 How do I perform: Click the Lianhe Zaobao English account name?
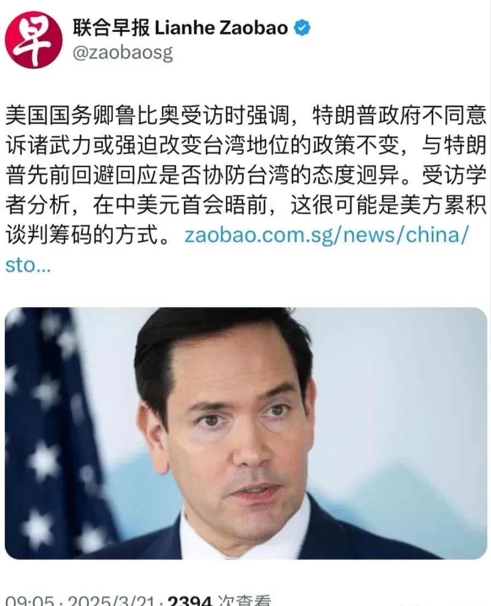pos(221,28)
